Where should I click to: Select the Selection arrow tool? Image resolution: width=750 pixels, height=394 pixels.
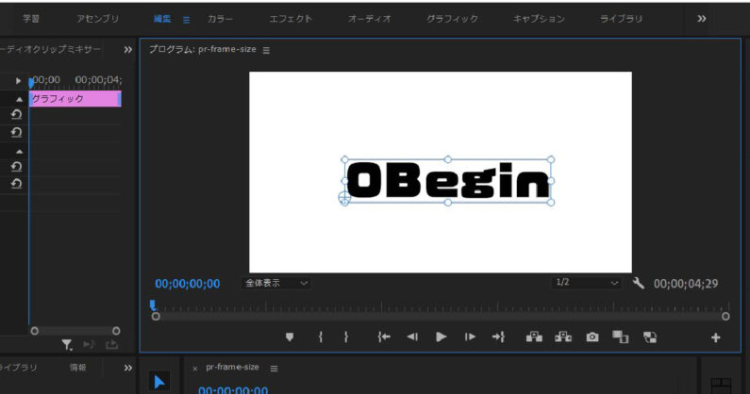point(158,382)
